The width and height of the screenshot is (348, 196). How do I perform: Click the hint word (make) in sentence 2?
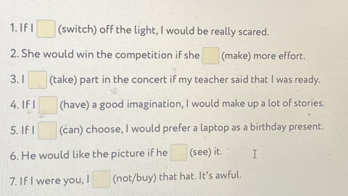pyautogui.click(x=236, y=56)
